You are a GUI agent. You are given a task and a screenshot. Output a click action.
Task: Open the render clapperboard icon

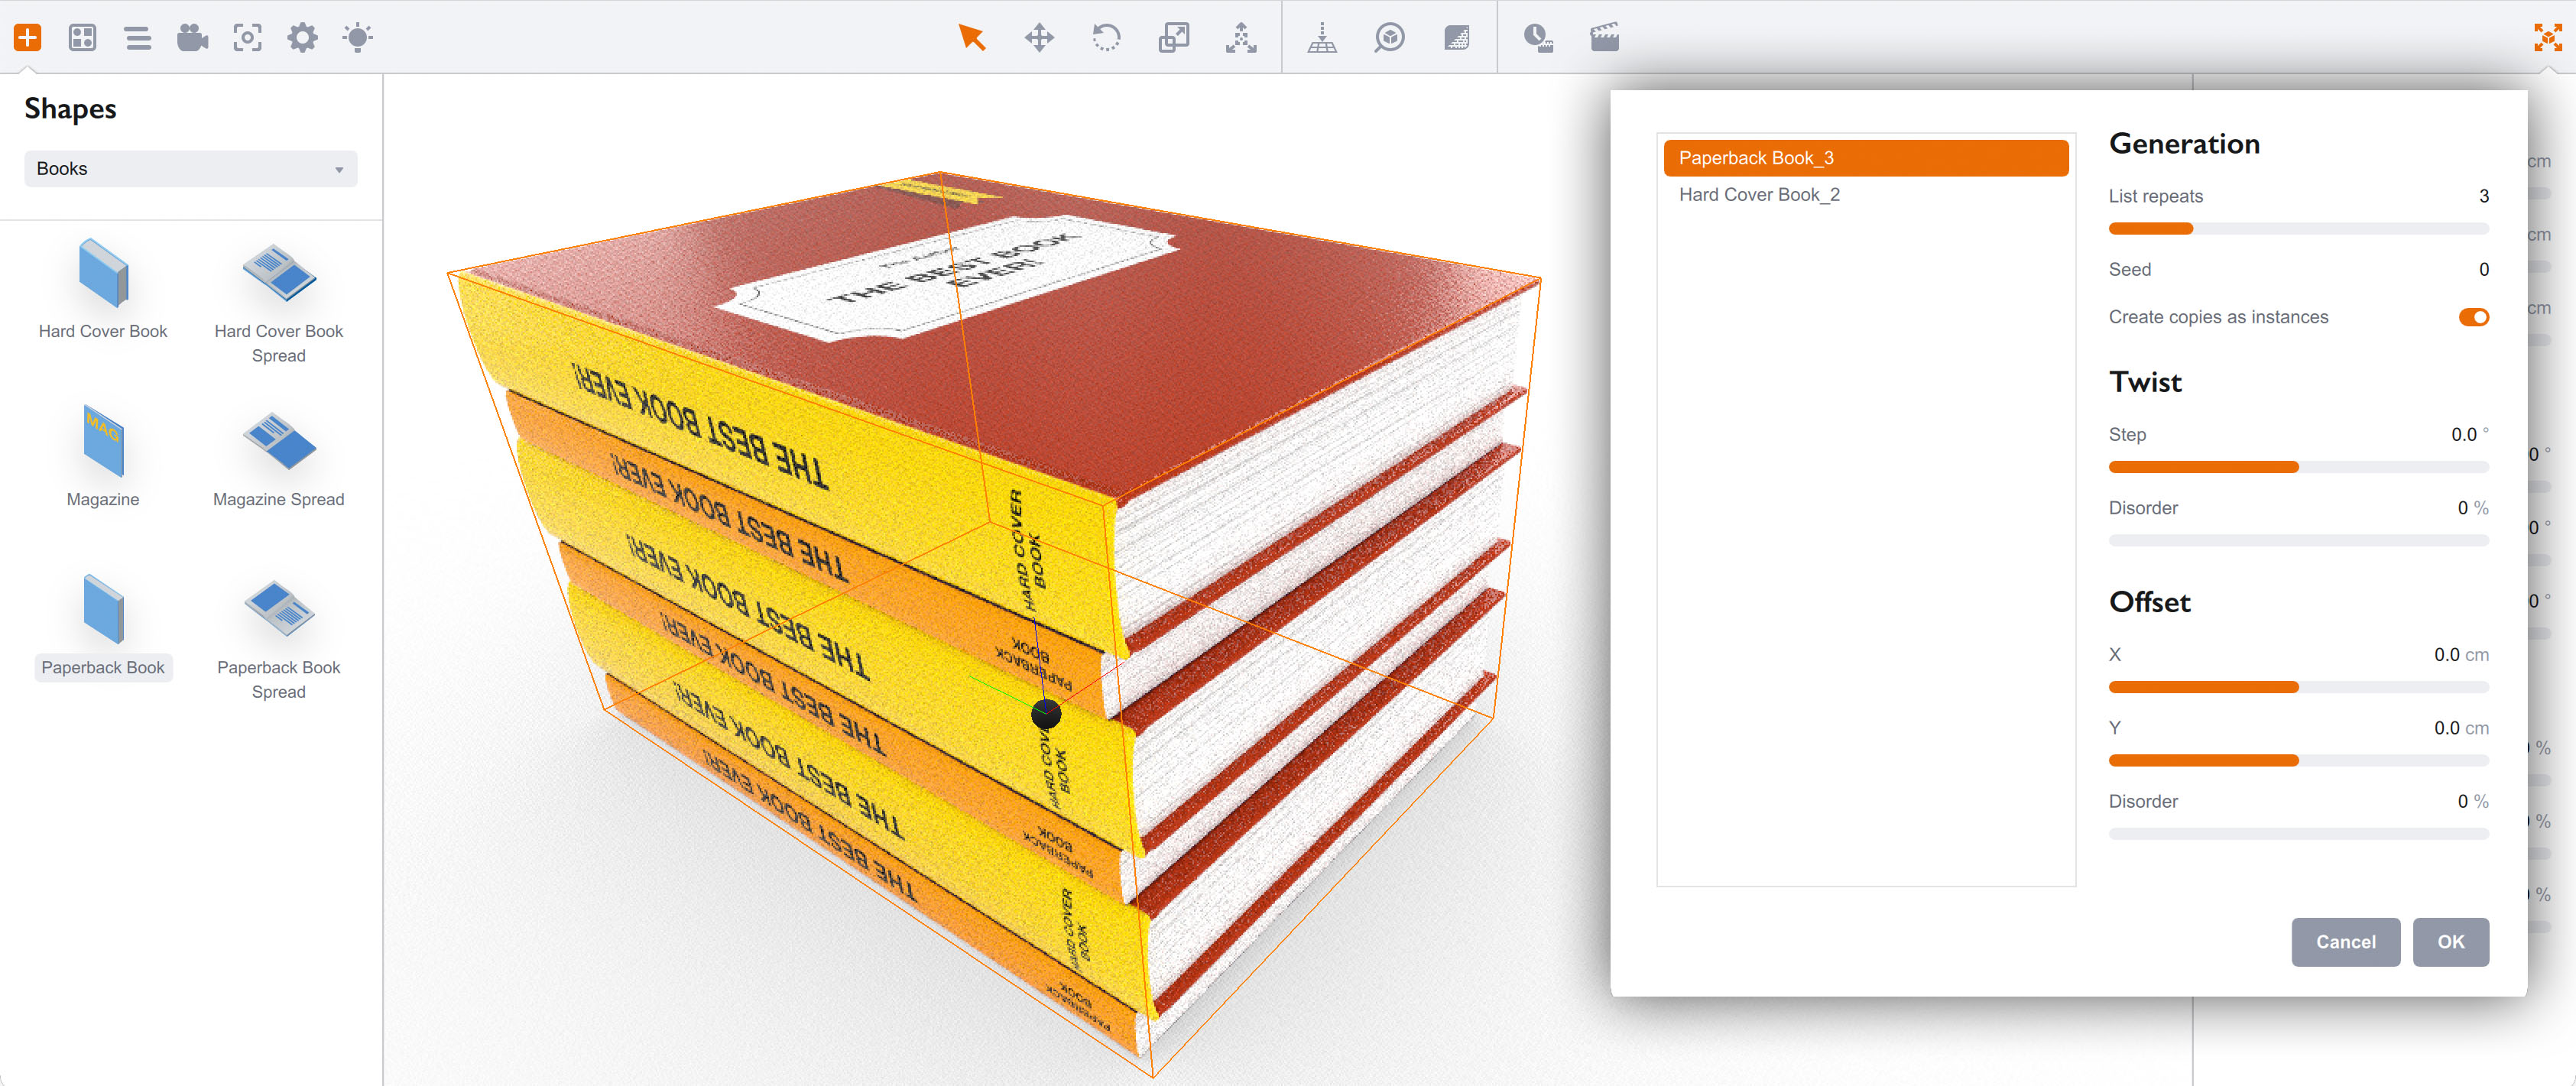tap(1604, 38)
